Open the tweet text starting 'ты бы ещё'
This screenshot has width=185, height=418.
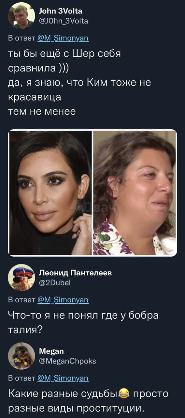pos(79,83)
